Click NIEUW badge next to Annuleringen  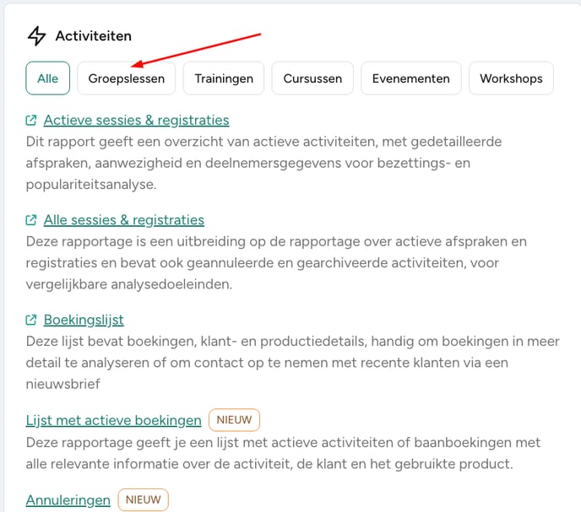point(144,500)
